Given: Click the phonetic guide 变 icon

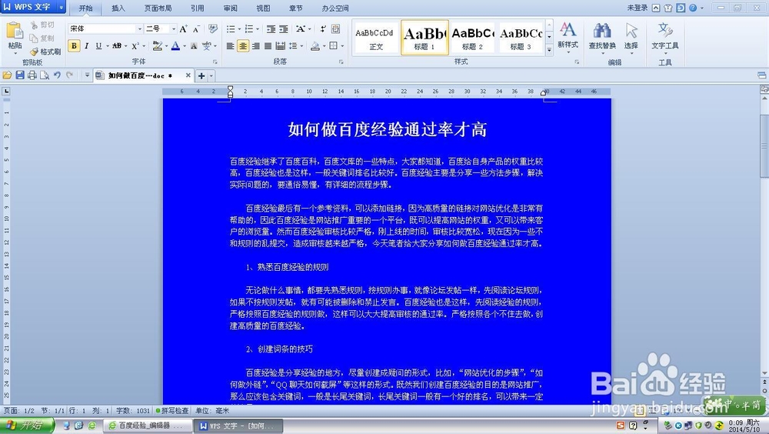Looking at the screenshot, I should coord(206,45).
